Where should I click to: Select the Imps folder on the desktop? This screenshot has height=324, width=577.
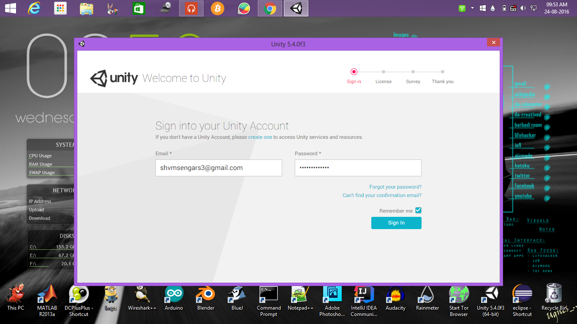click(x=111, y=298)
